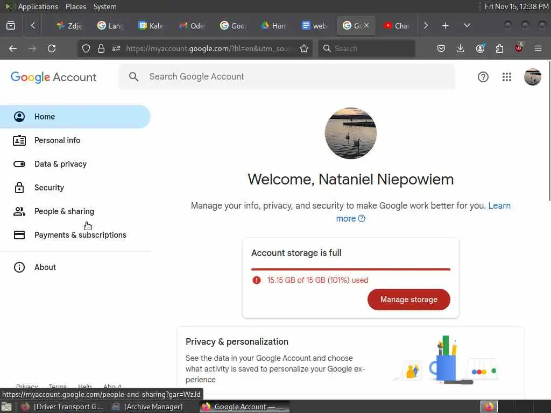Switch to the Cha YouTube tab
This screenshot has width=551, height=413.
397,26
